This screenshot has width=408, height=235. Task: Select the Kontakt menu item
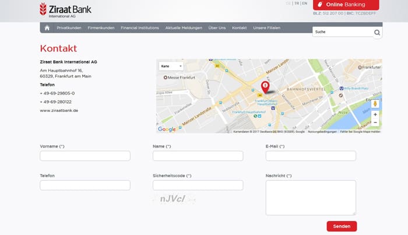[x=240, y=28]
